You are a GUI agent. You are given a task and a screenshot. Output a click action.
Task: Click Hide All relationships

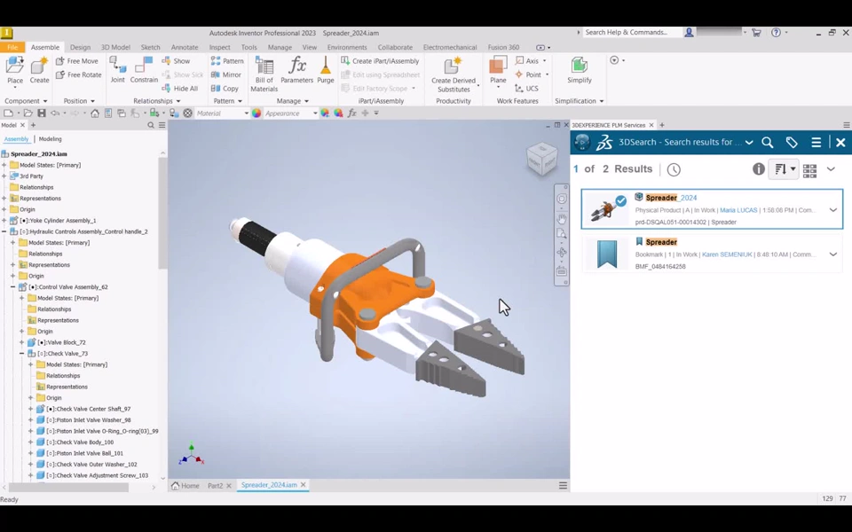[180, 88]
